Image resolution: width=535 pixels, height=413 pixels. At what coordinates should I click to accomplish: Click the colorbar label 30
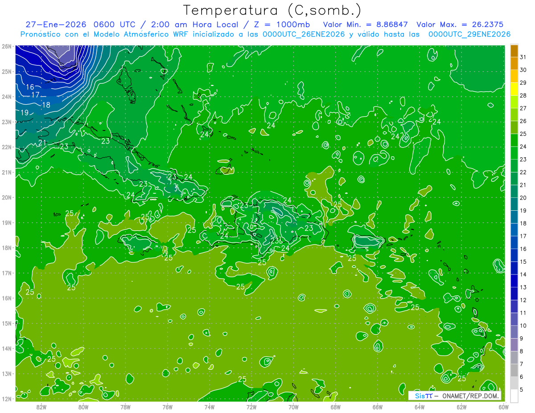[x=523, y=70]
